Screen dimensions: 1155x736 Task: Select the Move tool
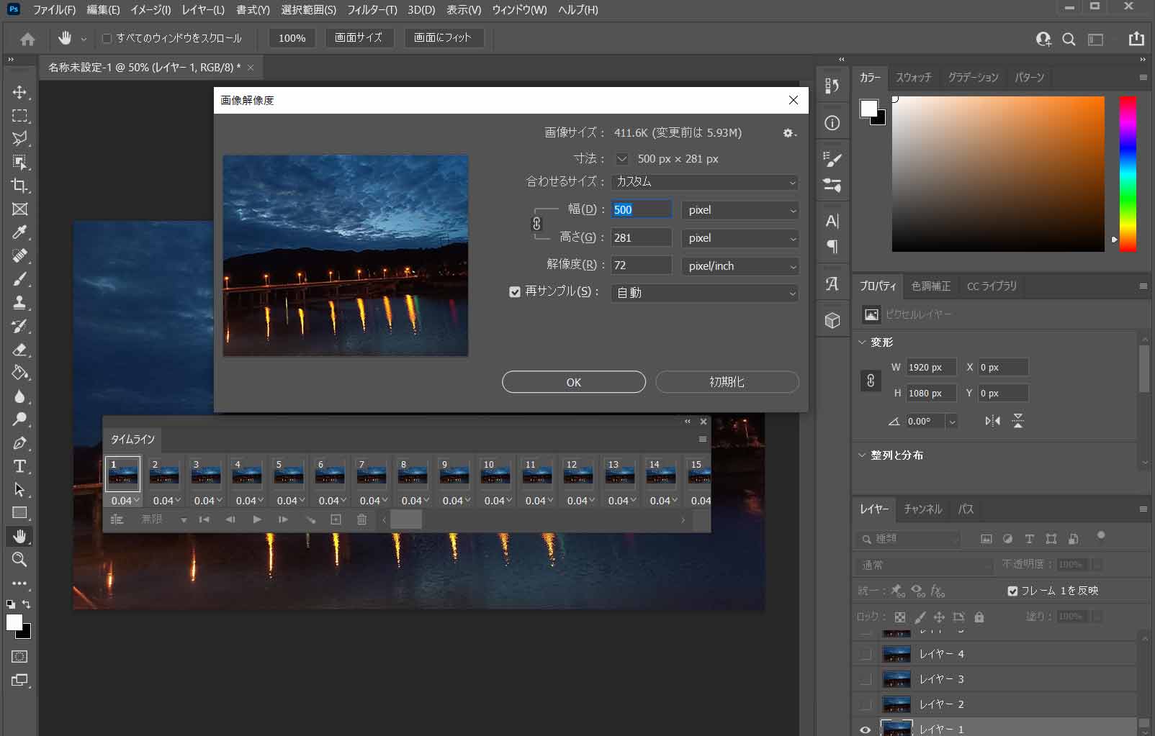(19, 92)
